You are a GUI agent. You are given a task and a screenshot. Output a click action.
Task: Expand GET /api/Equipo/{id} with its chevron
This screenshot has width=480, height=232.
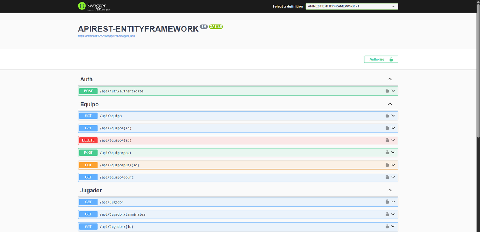[393, 128]
